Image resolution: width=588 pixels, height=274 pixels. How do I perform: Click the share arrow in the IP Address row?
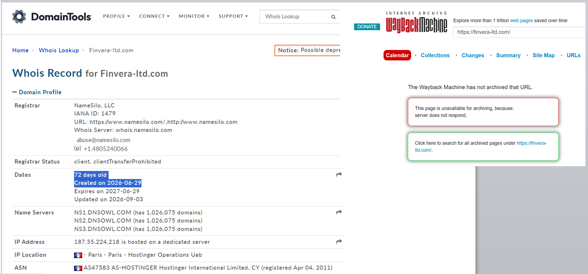coord(339,242)
